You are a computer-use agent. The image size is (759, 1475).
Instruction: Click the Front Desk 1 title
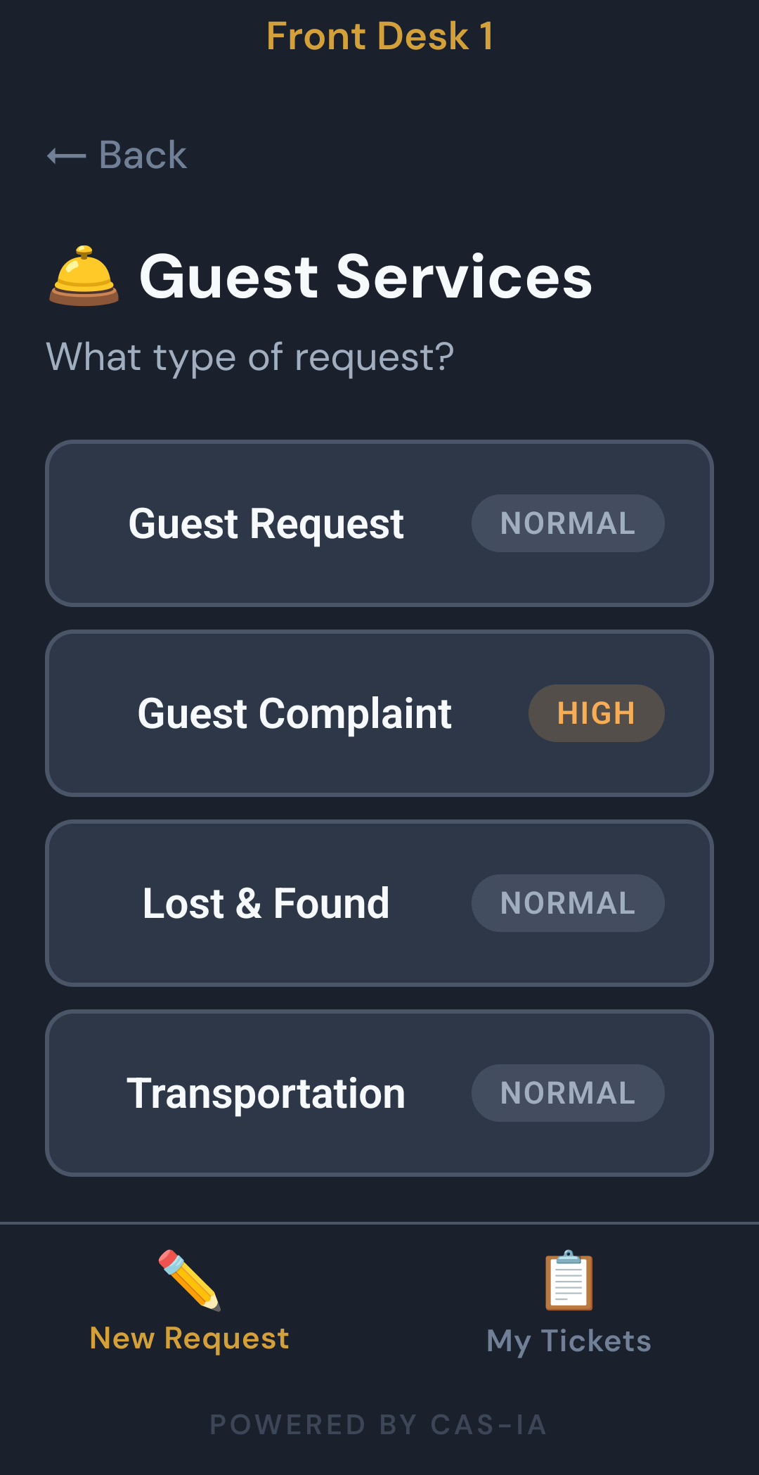pyautogui.click(x=379, y=37)
